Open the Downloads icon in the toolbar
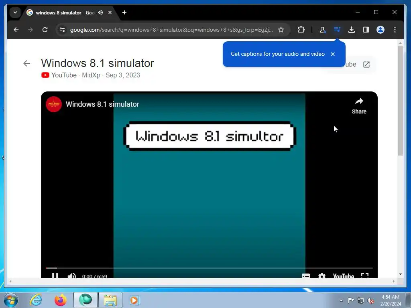 352,30
